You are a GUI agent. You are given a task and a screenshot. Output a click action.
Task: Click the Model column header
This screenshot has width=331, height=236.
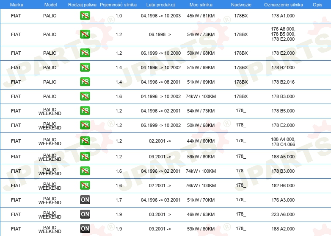coord(50,5)
